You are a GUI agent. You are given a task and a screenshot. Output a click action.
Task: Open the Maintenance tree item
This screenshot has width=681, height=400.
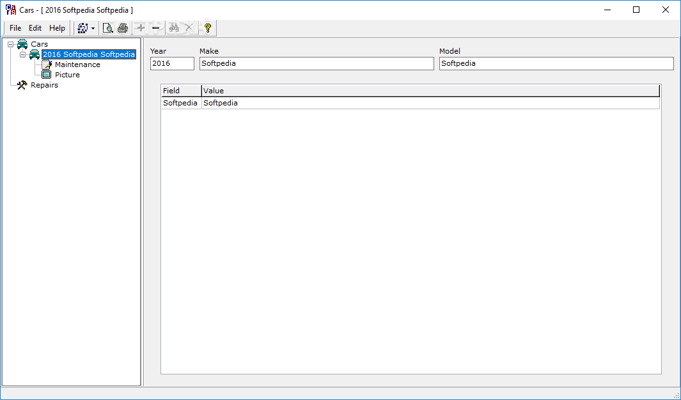tap(77, 65)
